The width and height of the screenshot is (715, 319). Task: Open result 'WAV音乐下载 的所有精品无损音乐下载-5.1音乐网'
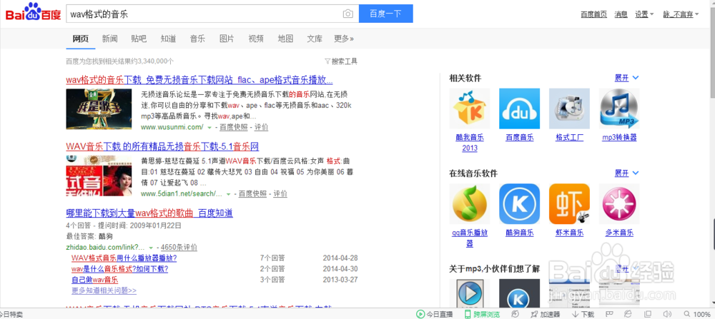(162, 146)
